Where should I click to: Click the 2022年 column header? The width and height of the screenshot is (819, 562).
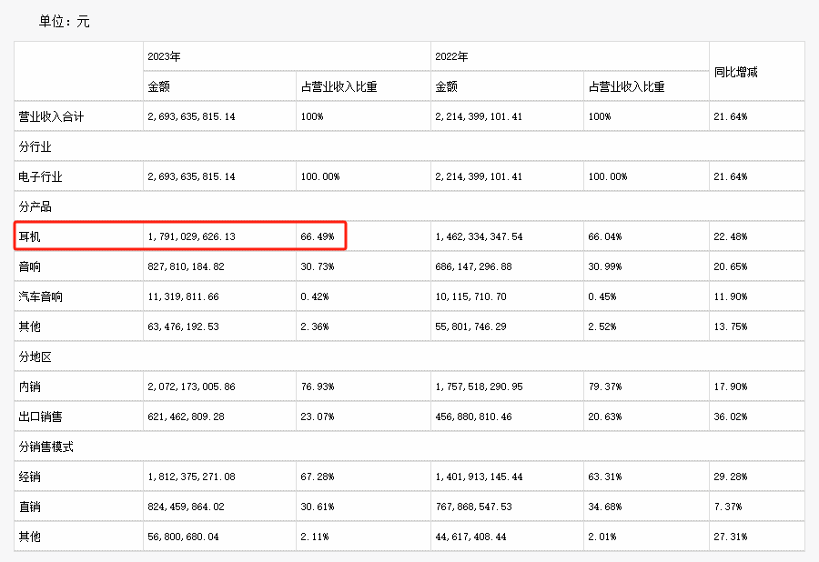click(451, 56)
